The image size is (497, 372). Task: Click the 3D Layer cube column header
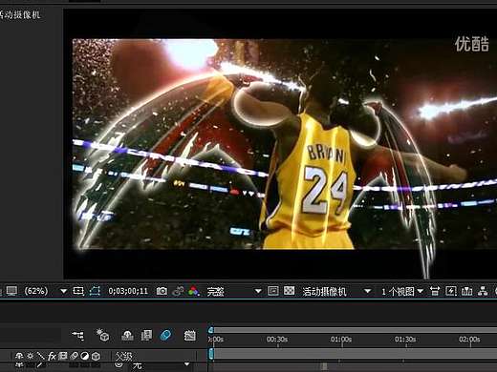[x=96, y=356]
